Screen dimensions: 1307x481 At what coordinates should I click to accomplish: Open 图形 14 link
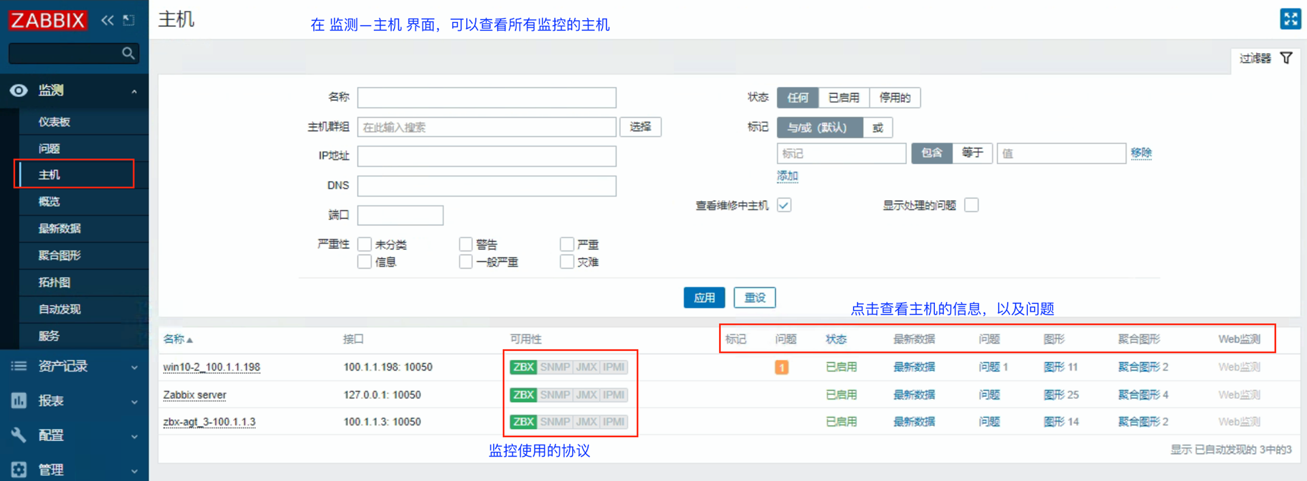(1061, 421)
